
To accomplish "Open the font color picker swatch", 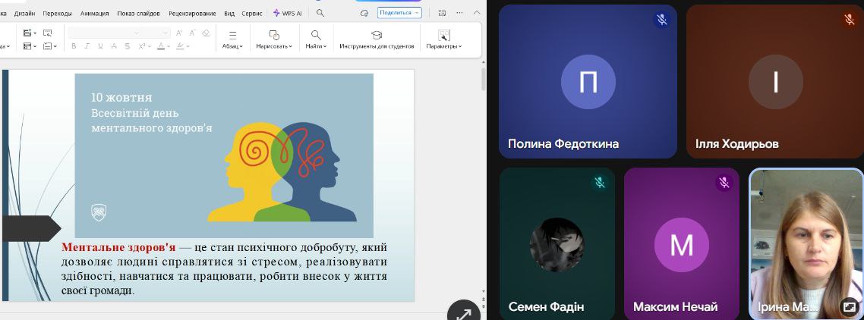I will 162,46.
